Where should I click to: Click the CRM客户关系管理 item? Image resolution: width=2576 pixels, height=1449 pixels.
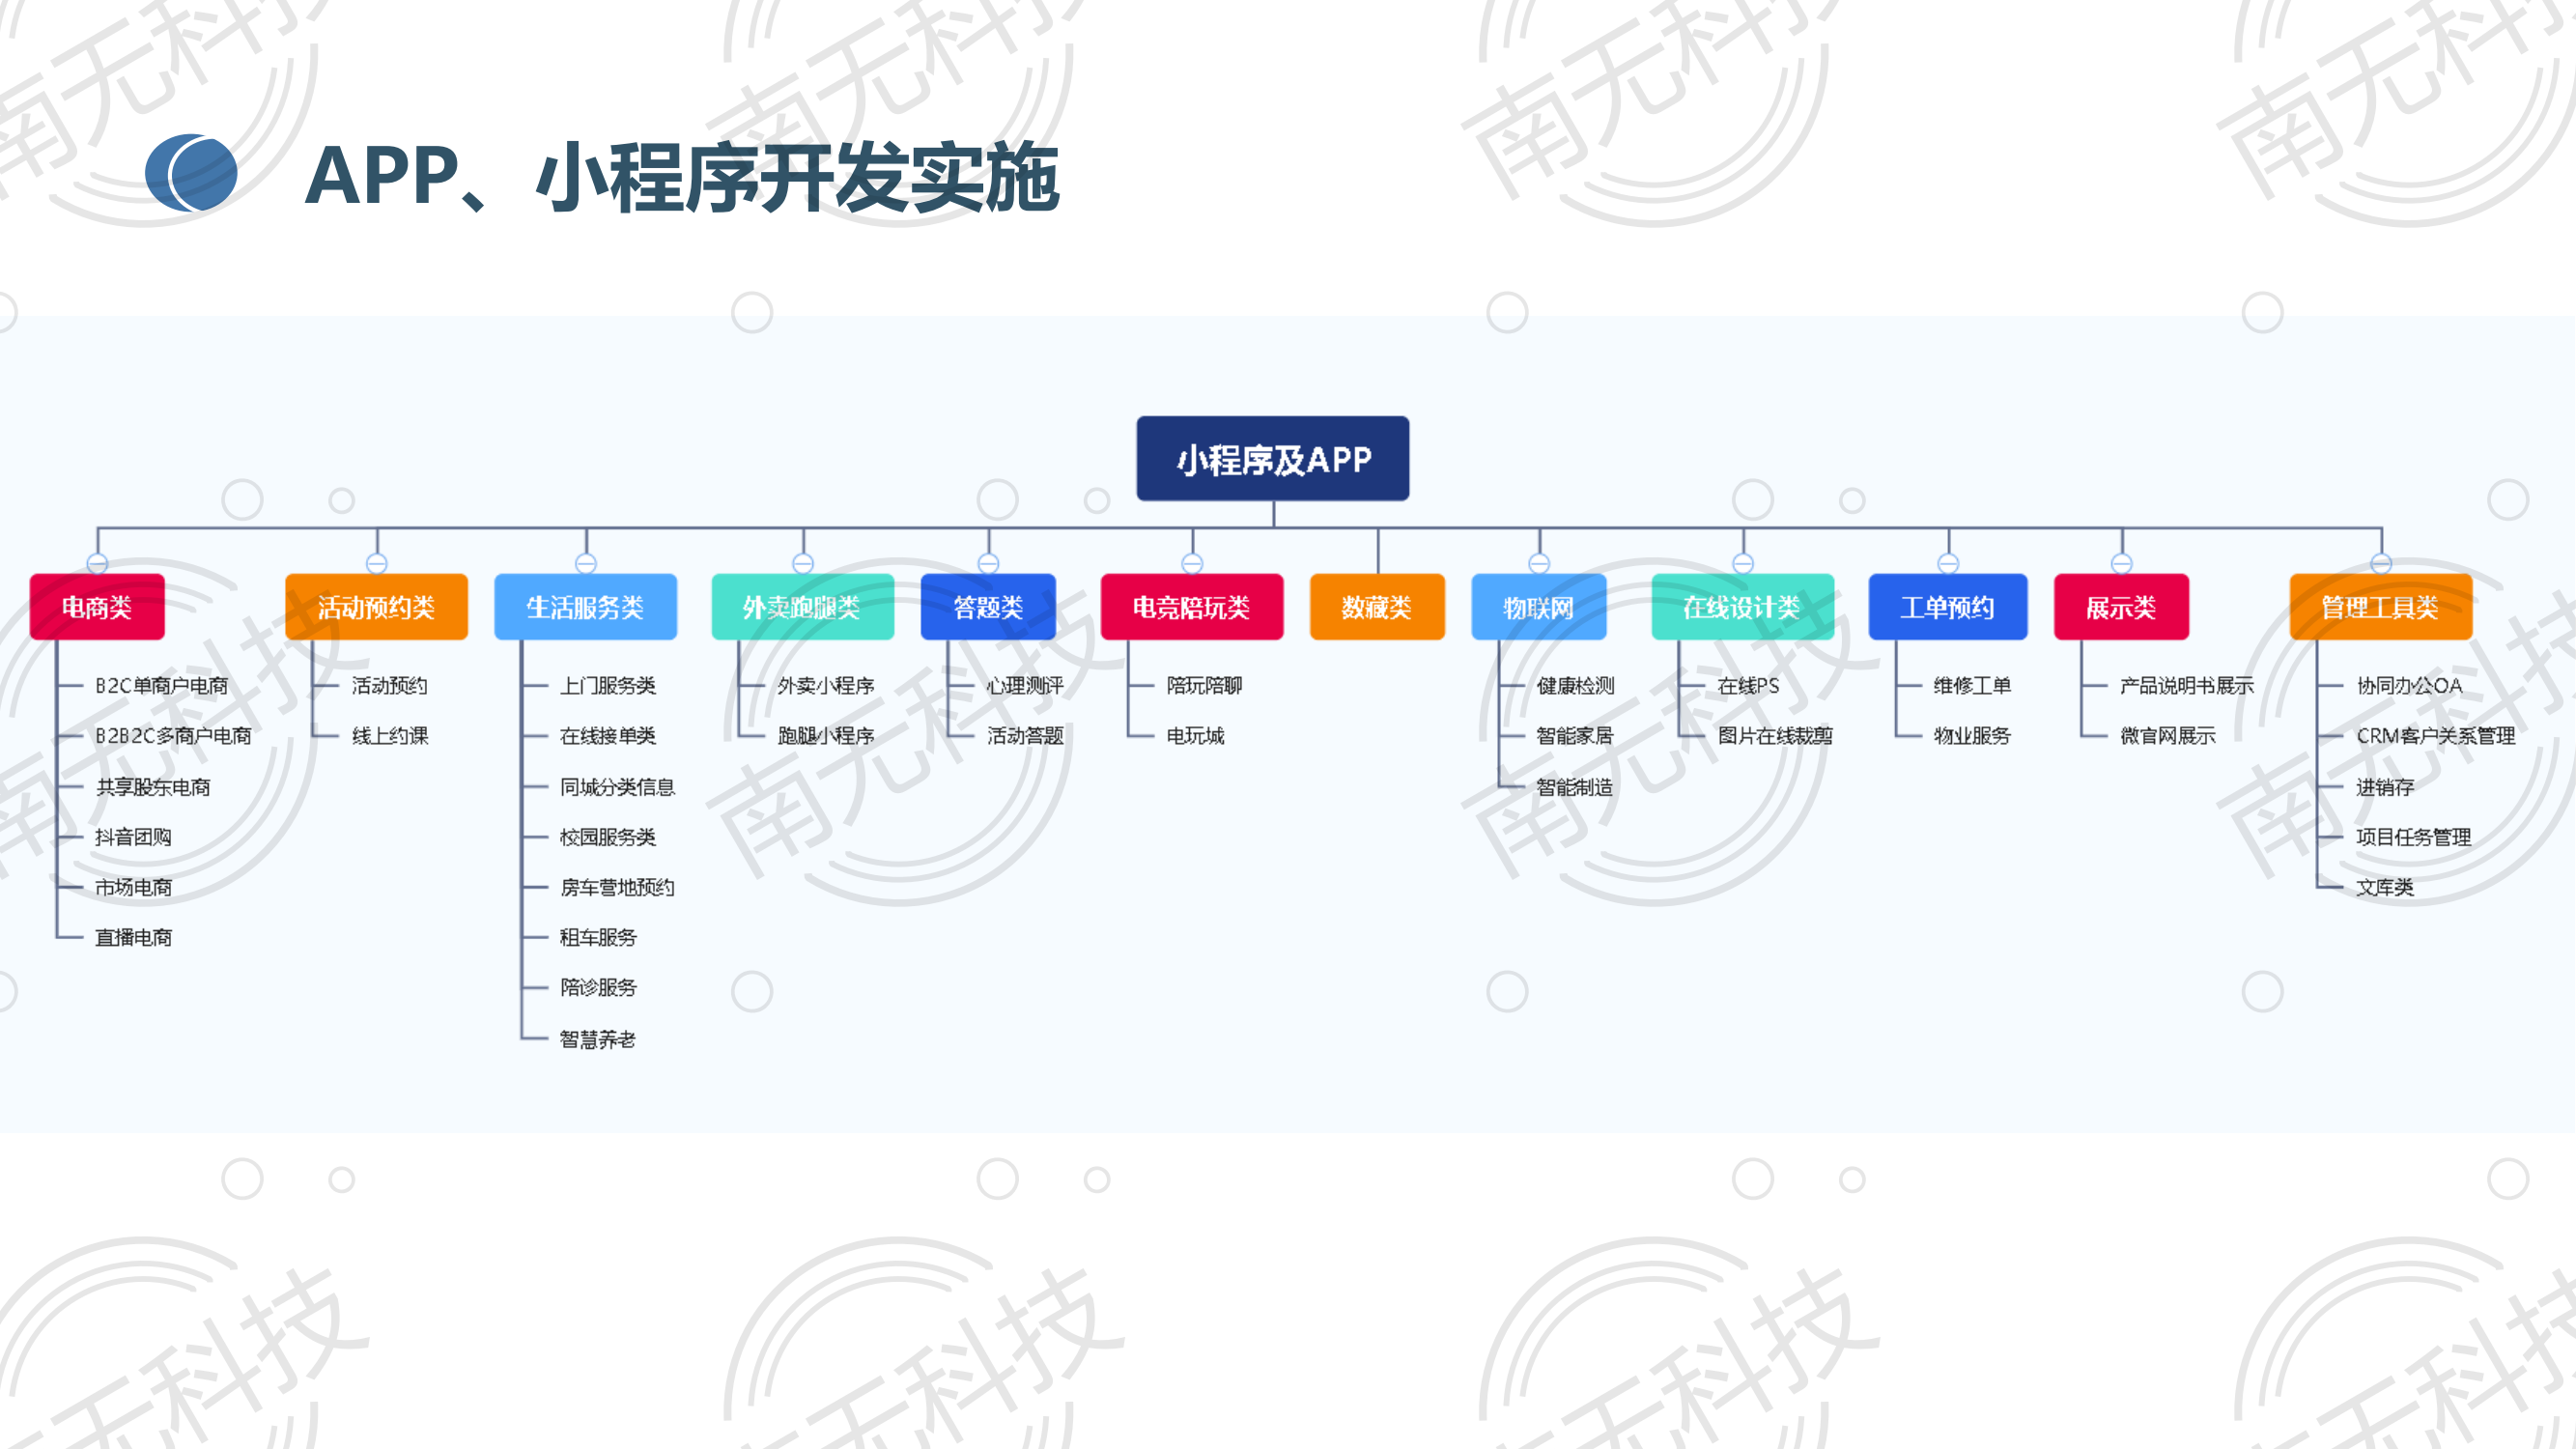pos(2435,736)
